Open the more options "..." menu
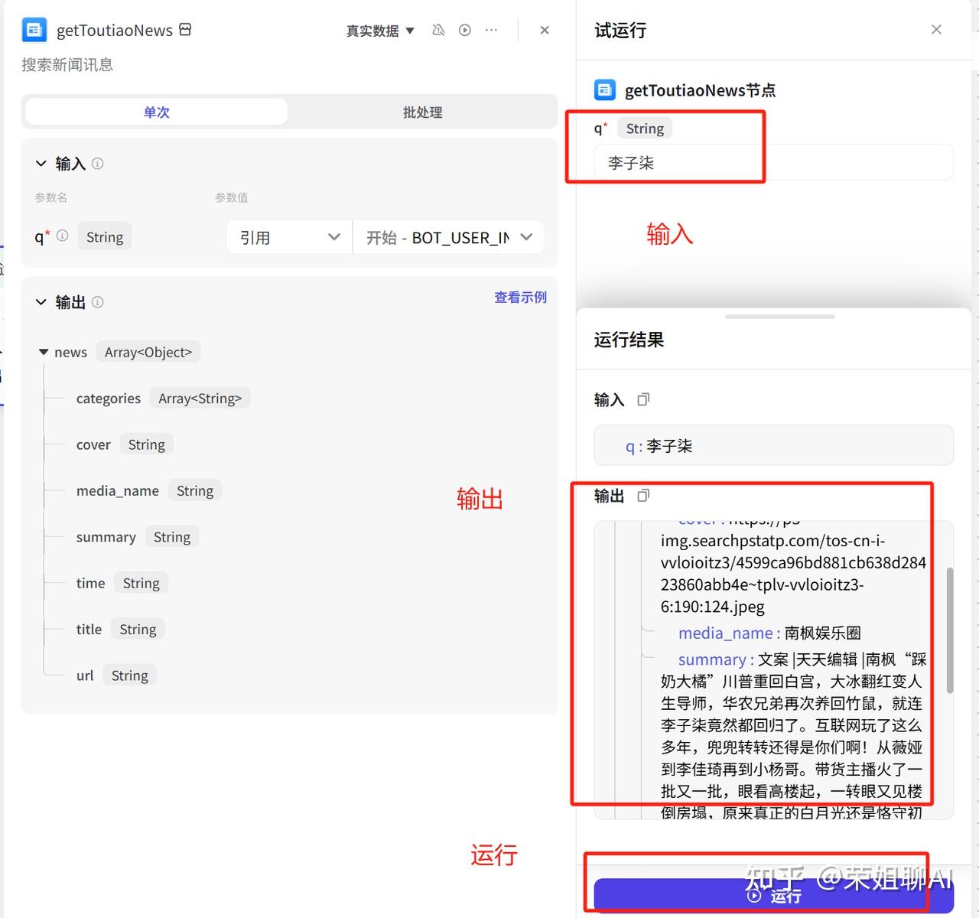Image resolution: width=979 pixels, height=918 pixels. click(491, 30)
